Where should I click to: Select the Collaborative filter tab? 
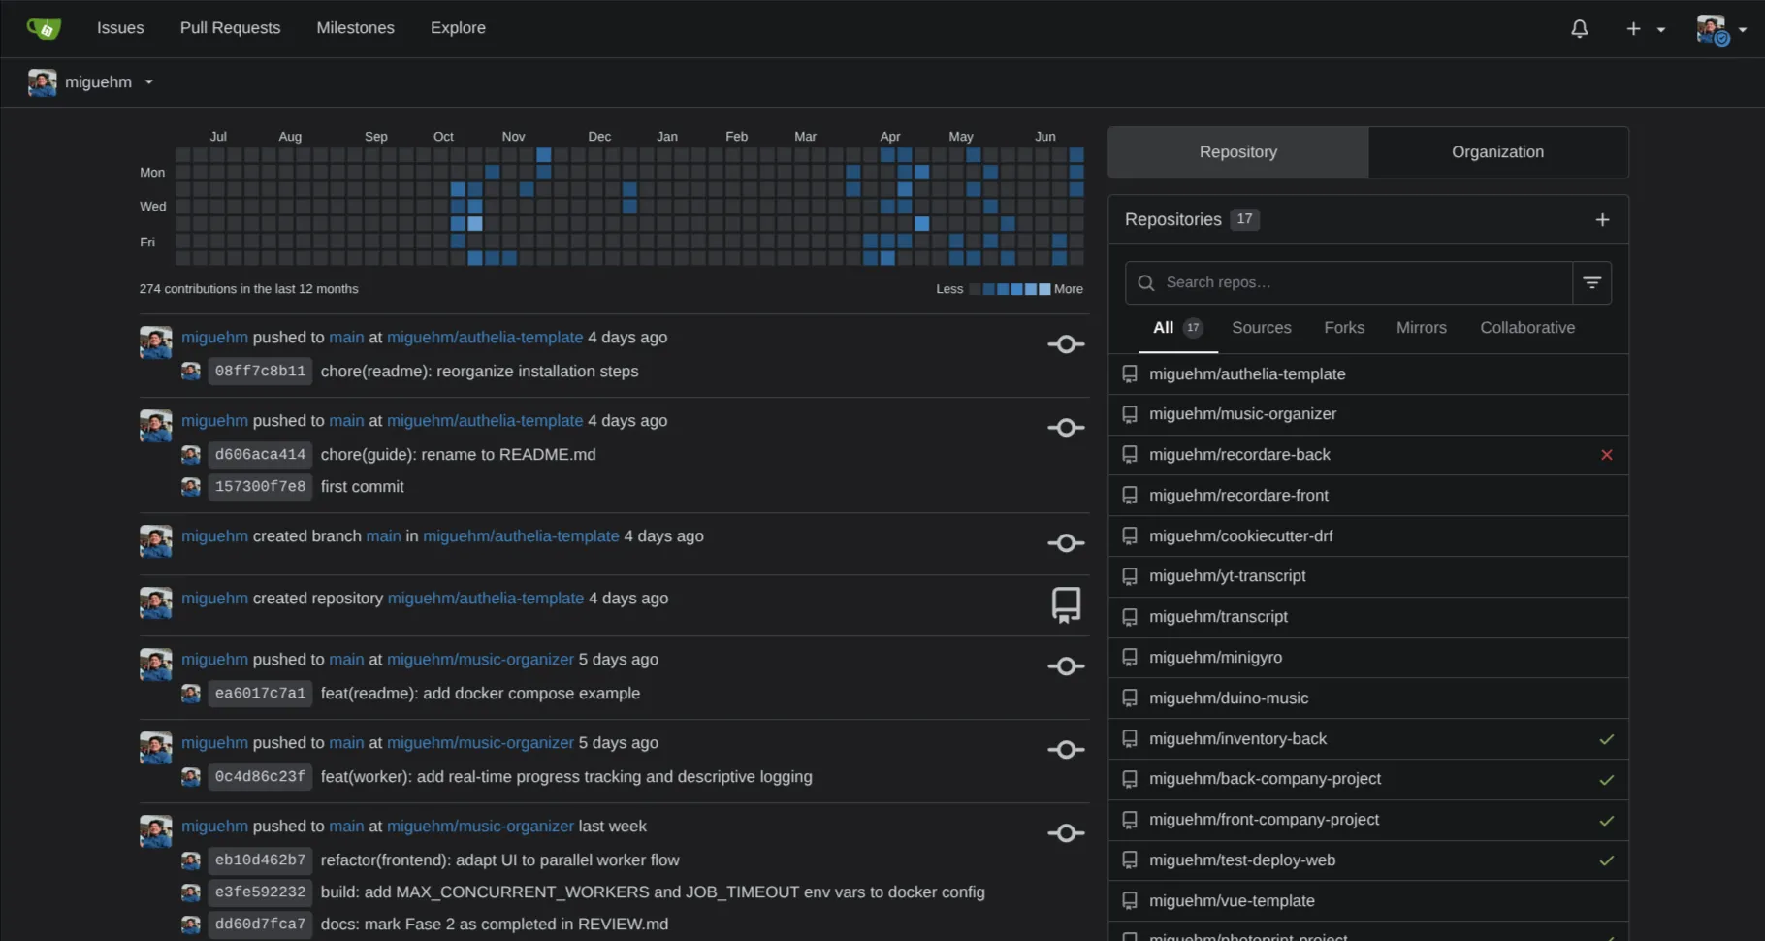tap(1526, 328)
